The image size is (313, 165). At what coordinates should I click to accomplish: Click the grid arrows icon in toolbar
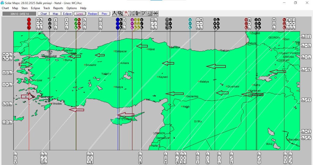pos(144,13)
